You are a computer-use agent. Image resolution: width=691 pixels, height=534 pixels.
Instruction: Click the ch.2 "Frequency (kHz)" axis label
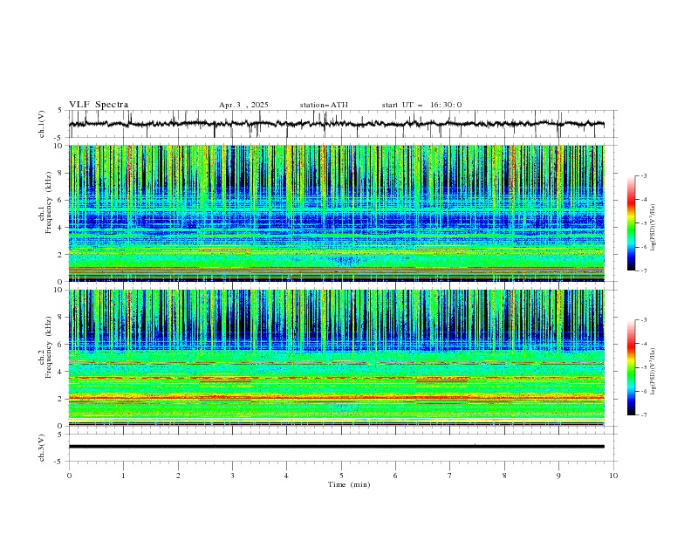click(49, 346)
